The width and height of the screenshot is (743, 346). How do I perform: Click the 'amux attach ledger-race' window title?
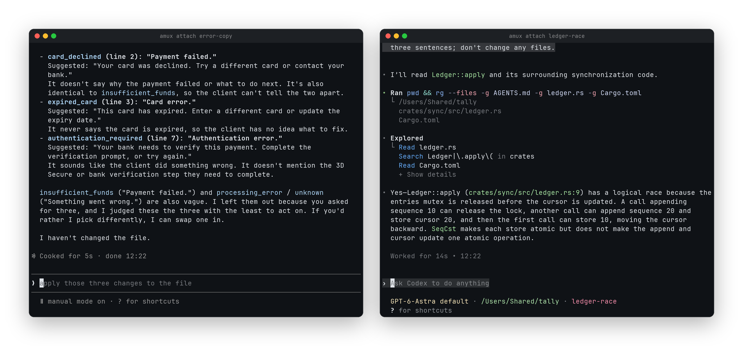pyautogui.click(x=547, y=36)
